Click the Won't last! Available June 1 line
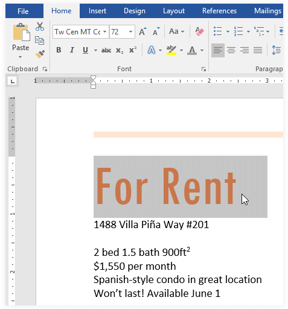 click(157, 293)
